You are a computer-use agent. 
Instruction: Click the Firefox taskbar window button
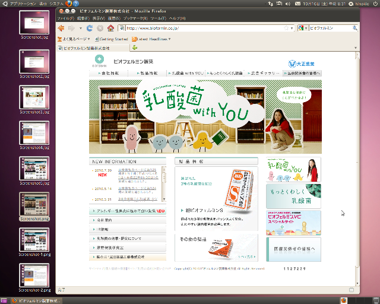click(36, 300)
